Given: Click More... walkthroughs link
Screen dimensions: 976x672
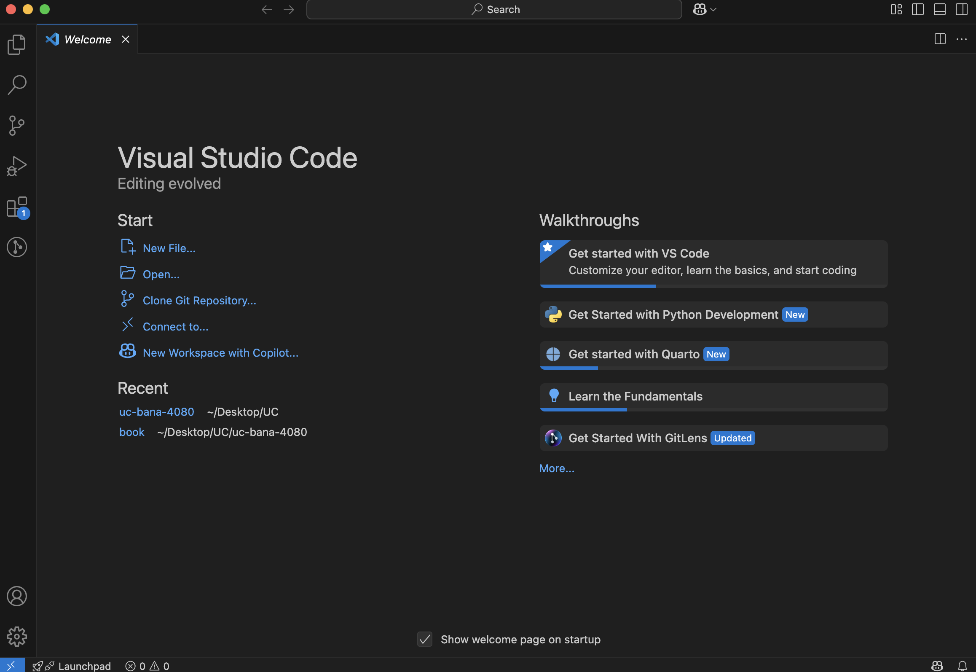Looking at the screenshot, I should click(x=557, y=468).
